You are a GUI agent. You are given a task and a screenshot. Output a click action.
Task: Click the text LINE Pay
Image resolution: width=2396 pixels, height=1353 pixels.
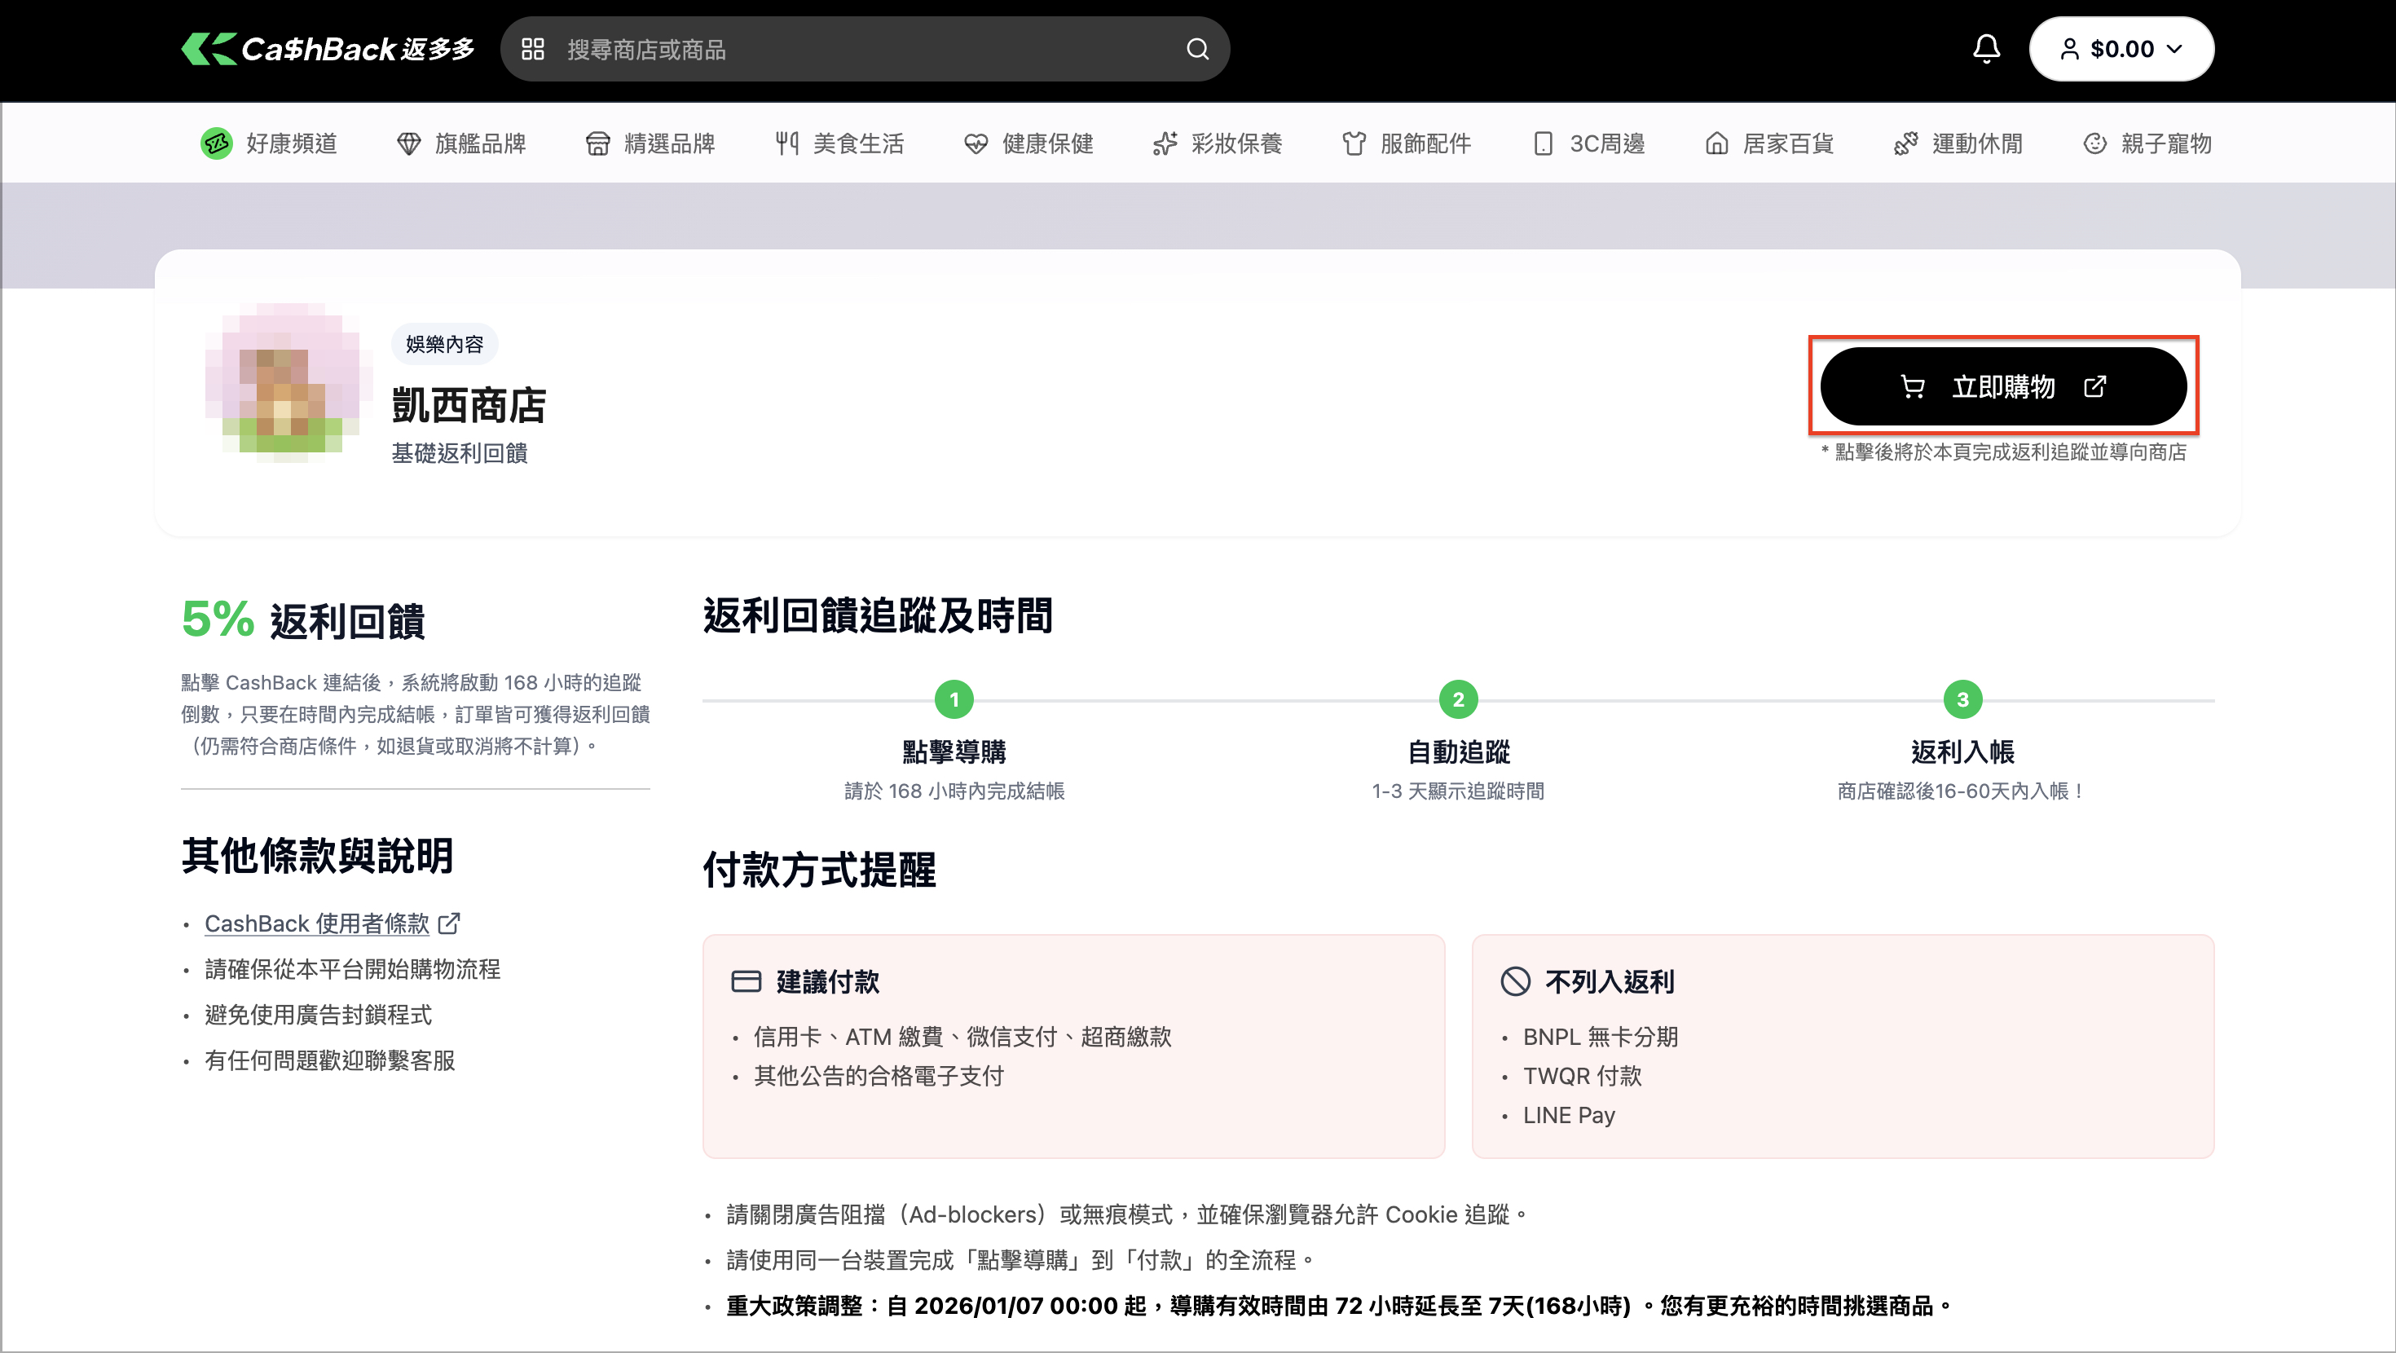point(1569,1115)
